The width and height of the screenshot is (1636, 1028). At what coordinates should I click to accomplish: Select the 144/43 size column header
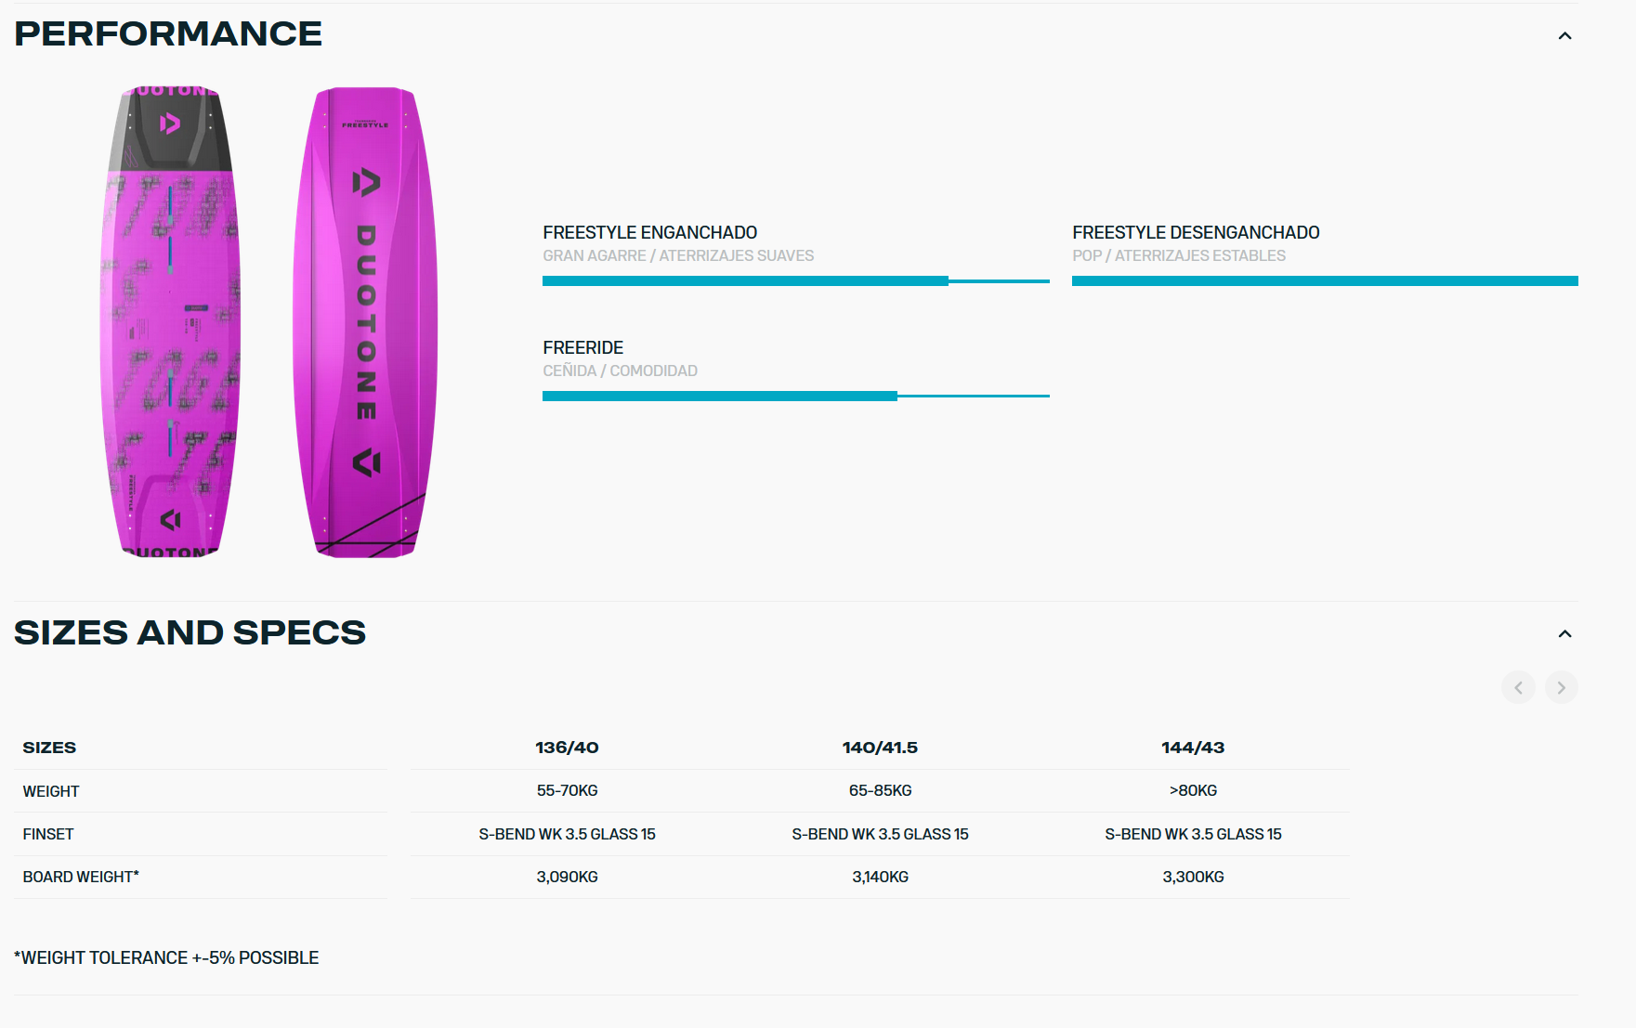click(1193, 748)
